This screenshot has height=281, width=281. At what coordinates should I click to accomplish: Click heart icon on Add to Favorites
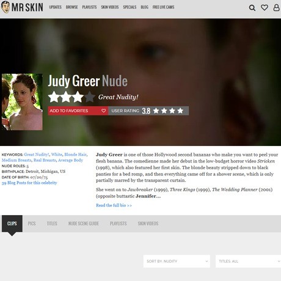click(103, 111)
